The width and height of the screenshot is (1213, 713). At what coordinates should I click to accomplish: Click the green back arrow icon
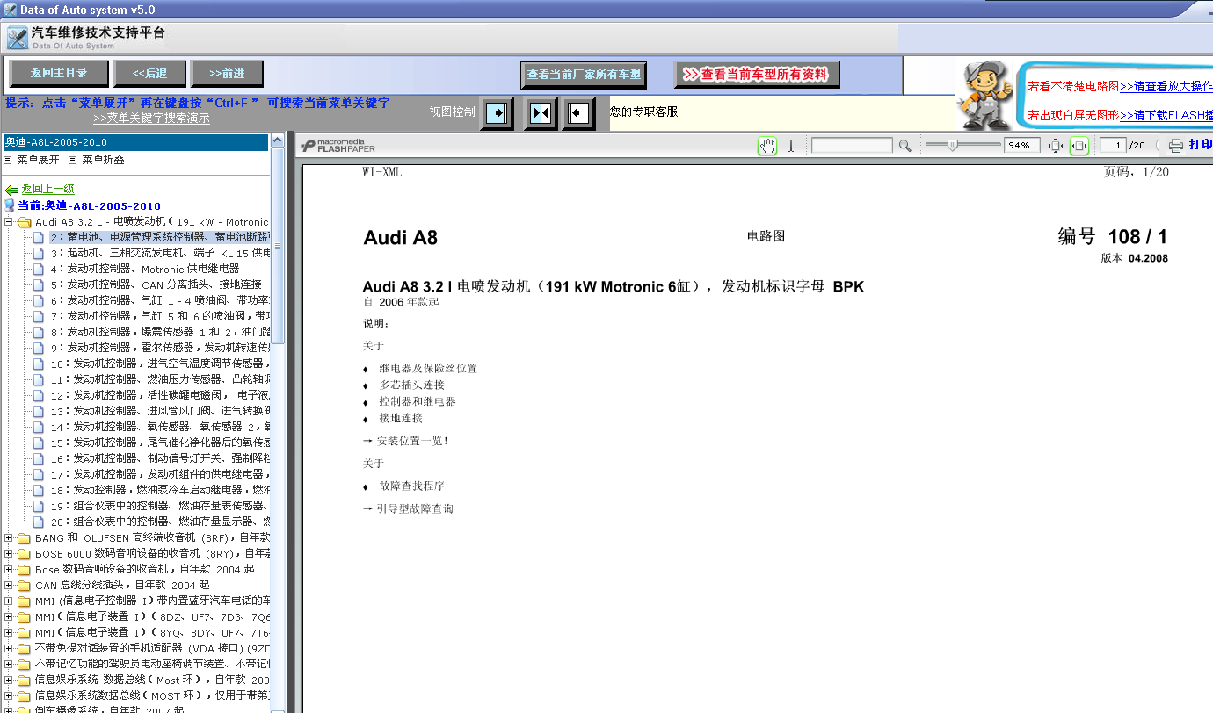(11, 190)
